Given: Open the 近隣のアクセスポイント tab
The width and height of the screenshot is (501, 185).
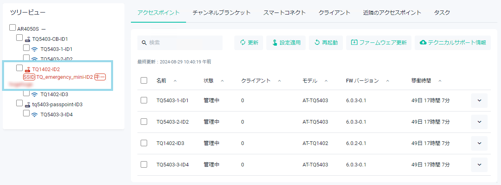Looking at the screenshot, I should tap(392, 13).
